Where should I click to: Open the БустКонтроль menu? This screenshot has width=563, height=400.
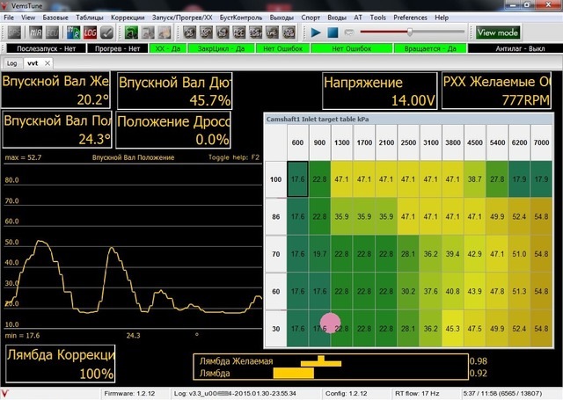241,18
